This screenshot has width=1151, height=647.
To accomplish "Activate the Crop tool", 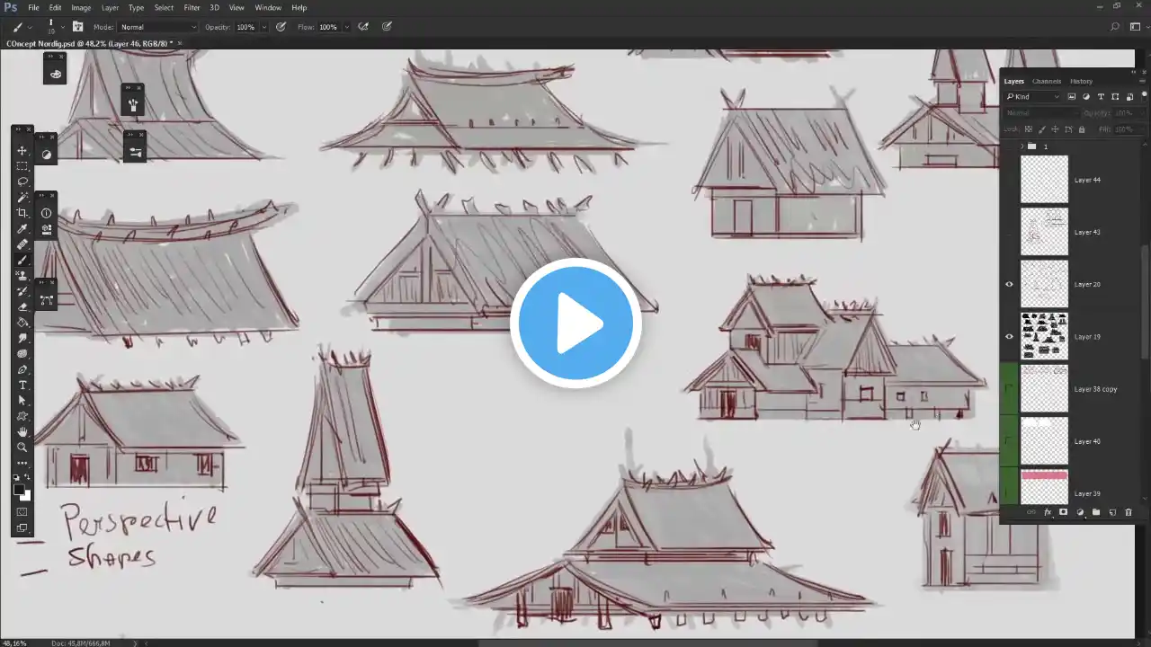I will click(x=22, y=214).
